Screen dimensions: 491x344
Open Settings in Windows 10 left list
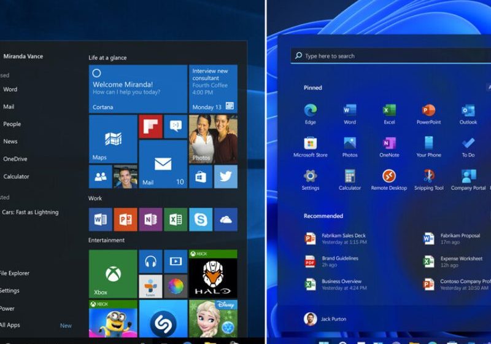(x=10, y=291)
